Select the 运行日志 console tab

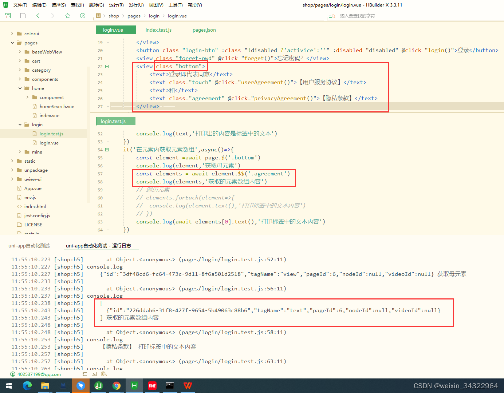[98, 246]
